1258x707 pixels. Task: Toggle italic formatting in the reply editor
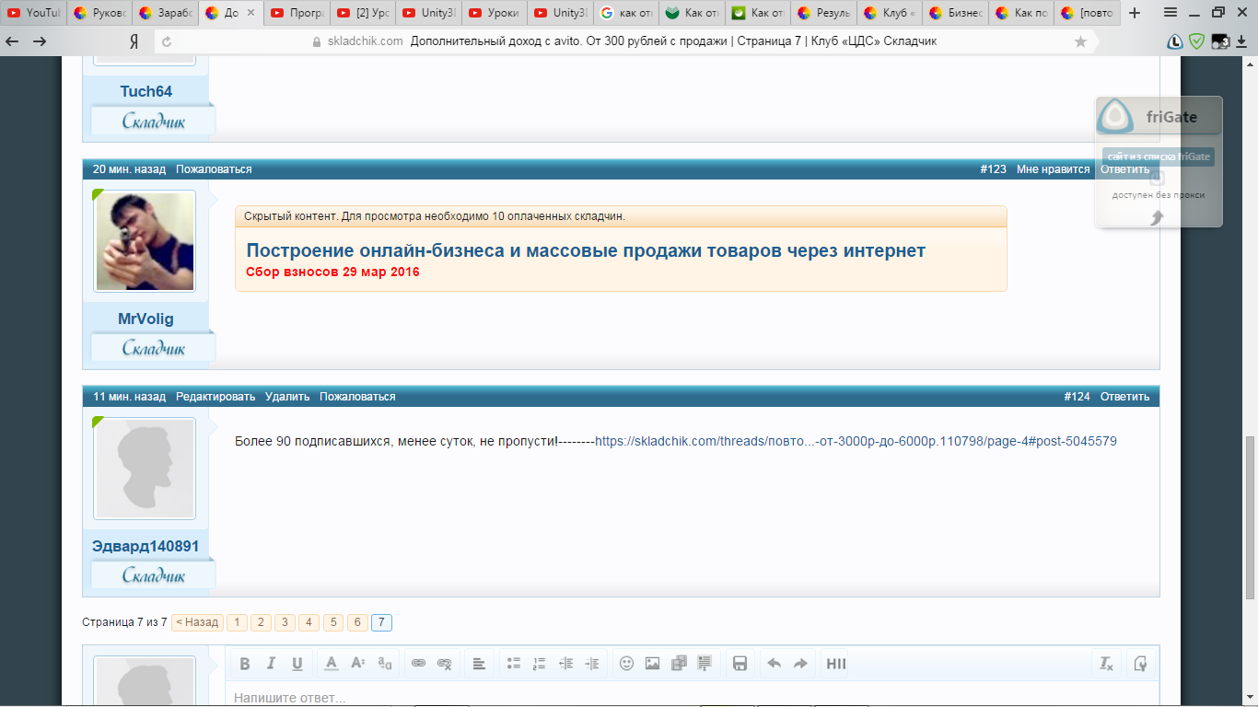point(271,664)
